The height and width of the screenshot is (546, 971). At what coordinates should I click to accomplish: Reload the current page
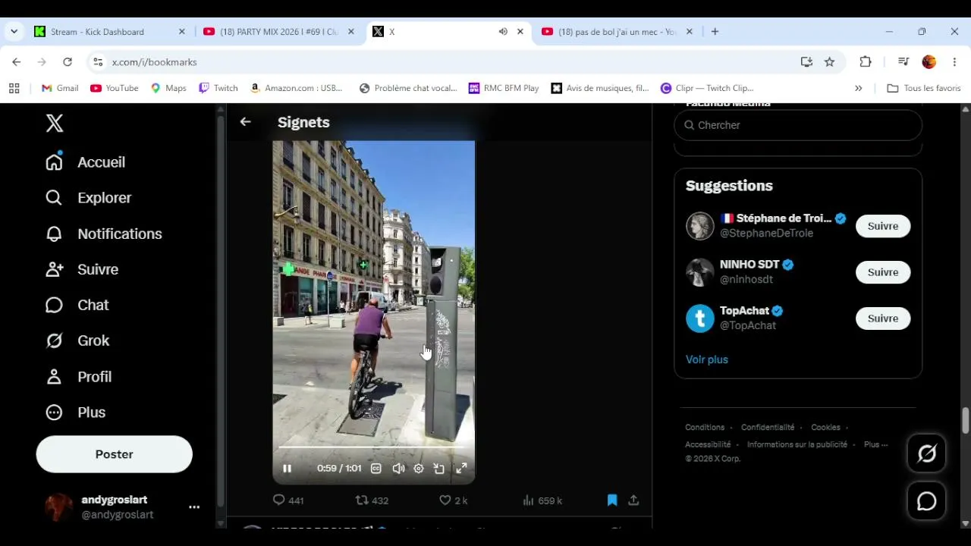68,62
